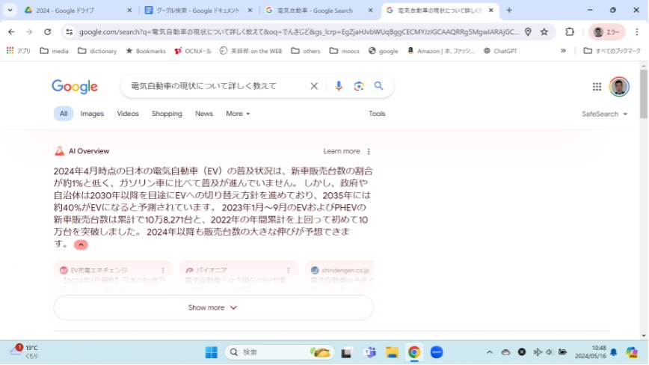
Task: Click the browser forward arrow
Action: tap(29, 32)
